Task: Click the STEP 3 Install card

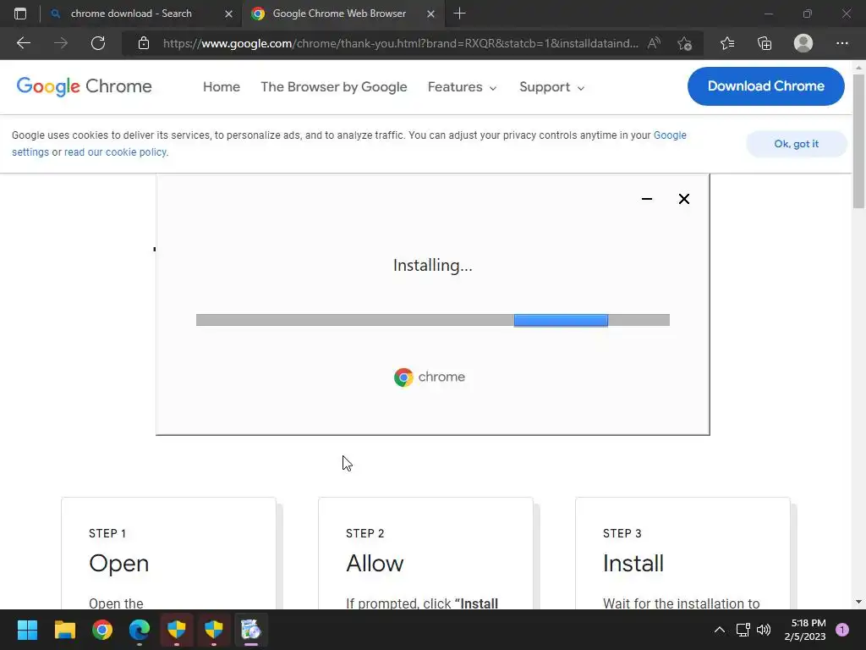Action: point(682,554)
